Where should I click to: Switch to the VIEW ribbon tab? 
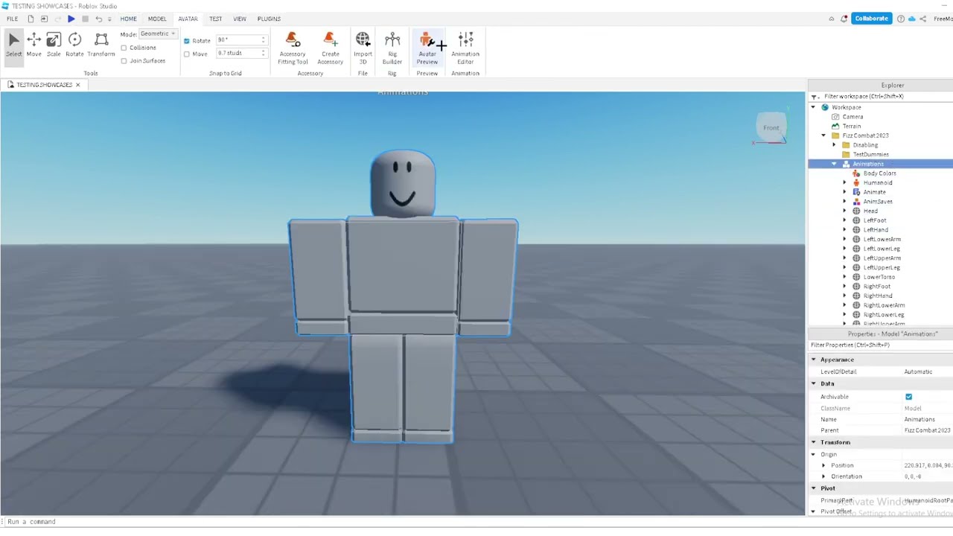(x=240, y=19)
